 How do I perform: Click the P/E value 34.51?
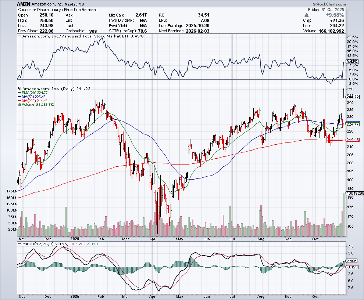coord(204,15)
